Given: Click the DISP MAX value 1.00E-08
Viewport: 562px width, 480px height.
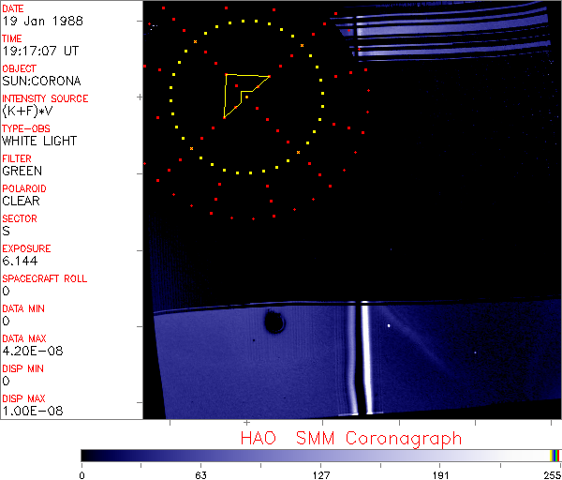Looking at the screenshot, I should [30, 411].
